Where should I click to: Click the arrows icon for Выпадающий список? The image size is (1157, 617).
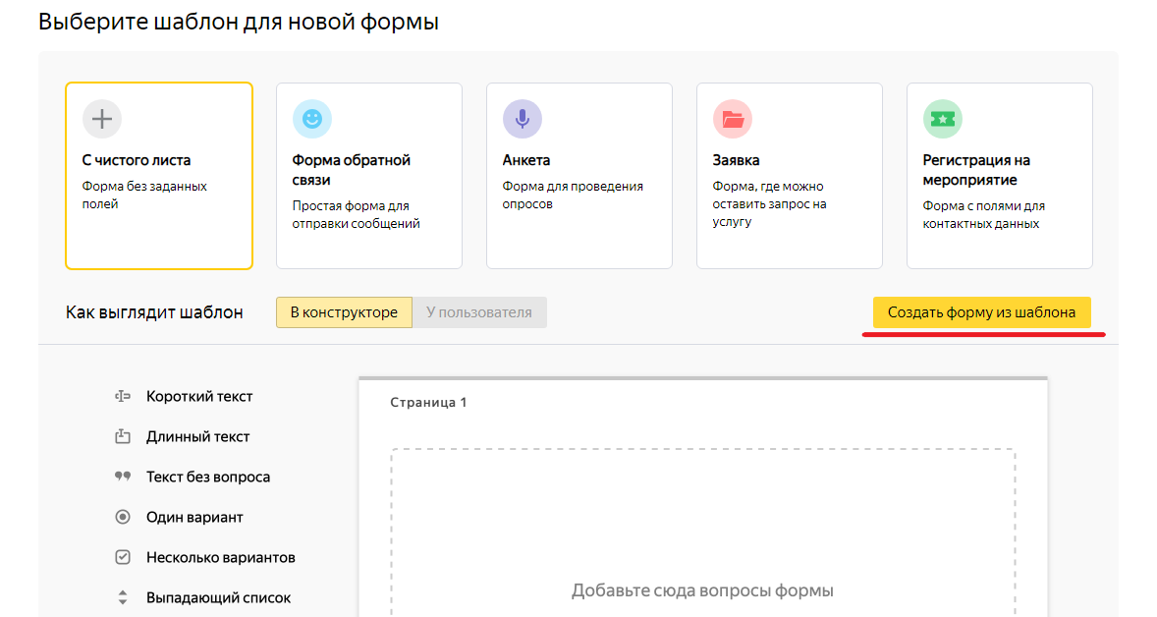pyautogui.click(x=123, y=597)
